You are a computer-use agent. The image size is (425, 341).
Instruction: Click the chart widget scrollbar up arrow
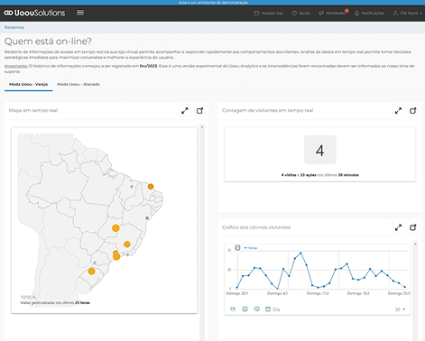click(x=415, y=244)
